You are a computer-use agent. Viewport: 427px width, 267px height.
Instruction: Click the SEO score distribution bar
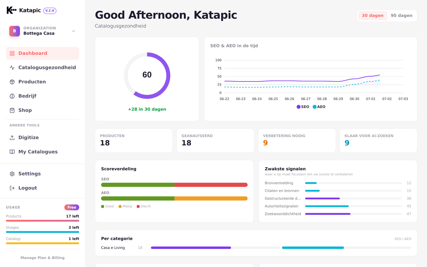click(x=174, y=185)
